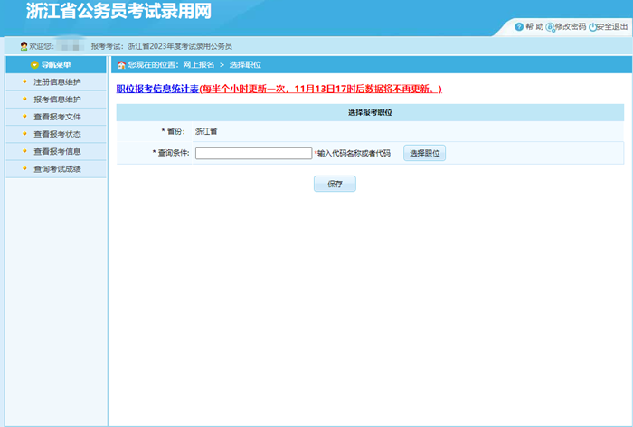Go to 查看报考状态 in the sidebar
The height and width of the screenshot is (427, 633).
tap(57, 134)
